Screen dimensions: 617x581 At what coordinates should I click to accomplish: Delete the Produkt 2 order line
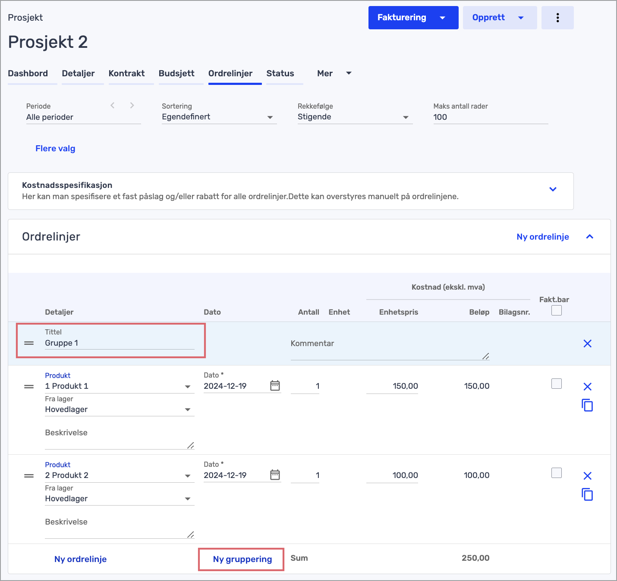[587, 476]
